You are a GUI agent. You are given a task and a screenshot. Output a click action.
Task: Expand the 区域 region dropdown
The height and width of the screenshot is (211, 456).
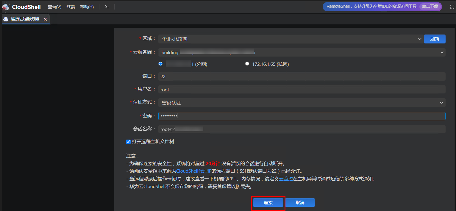[290, 39]
